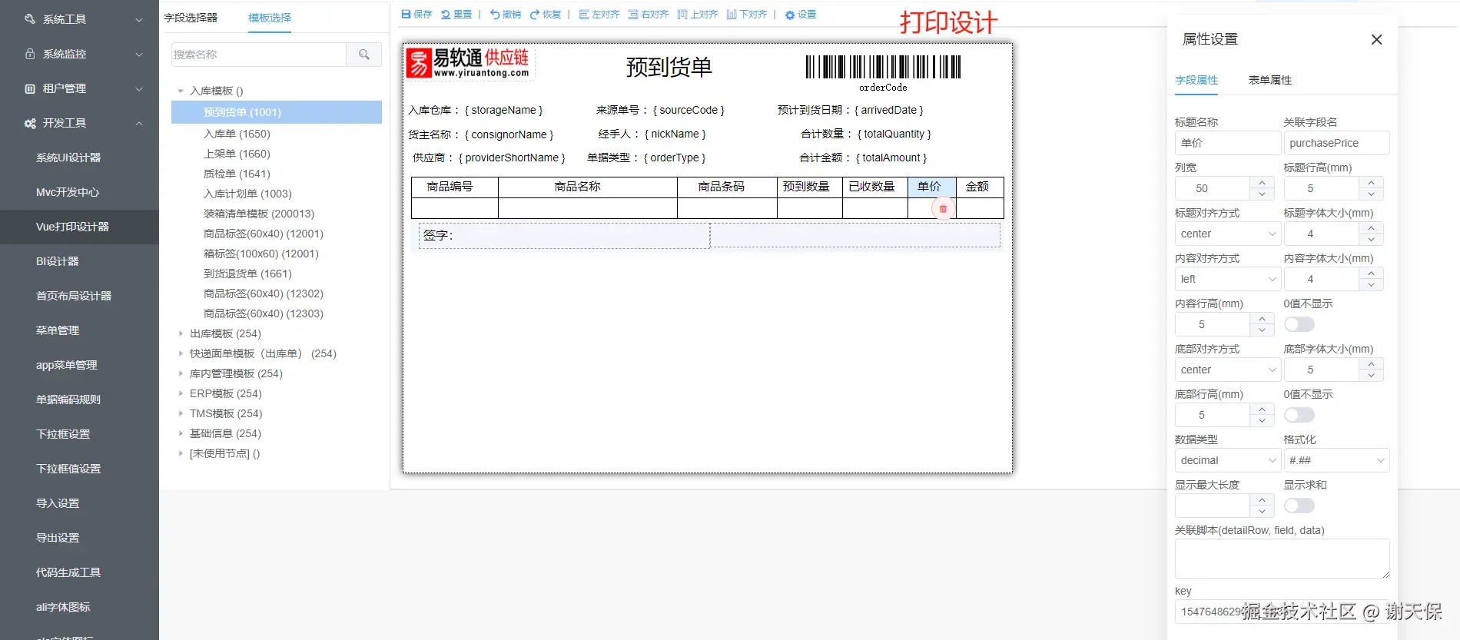The width and height of the screenshot is (1460, 640).
Task: Increase the 列宽 value with up arrow
Action: 1262,183
